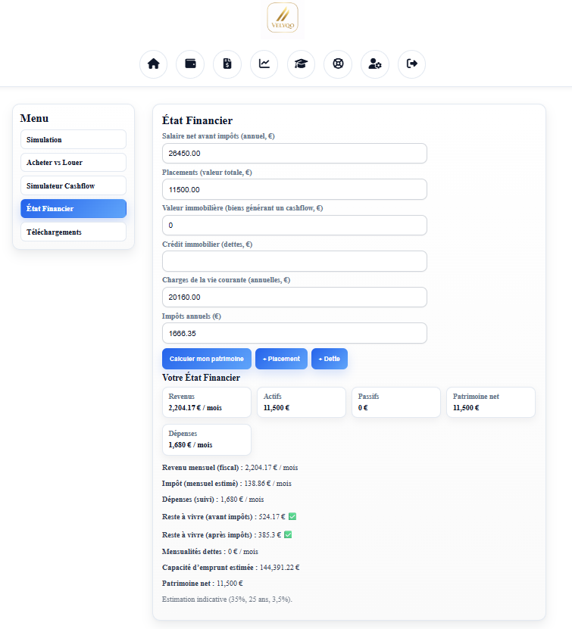The width and height of the screenshot is (572, 629).
Task: Open the life ring support icon
Action: point(338,64)
